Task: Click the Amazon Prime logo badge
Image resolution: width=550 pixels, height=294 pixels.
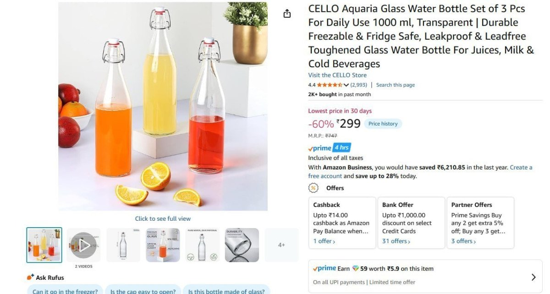Action: (319, 147)
